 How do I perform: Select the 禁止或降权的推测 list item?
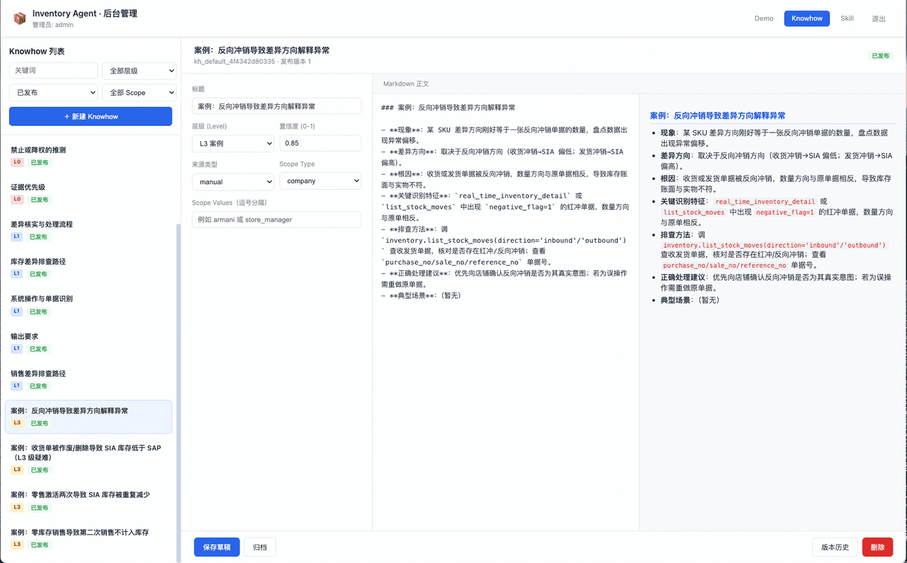click(89, 156)
